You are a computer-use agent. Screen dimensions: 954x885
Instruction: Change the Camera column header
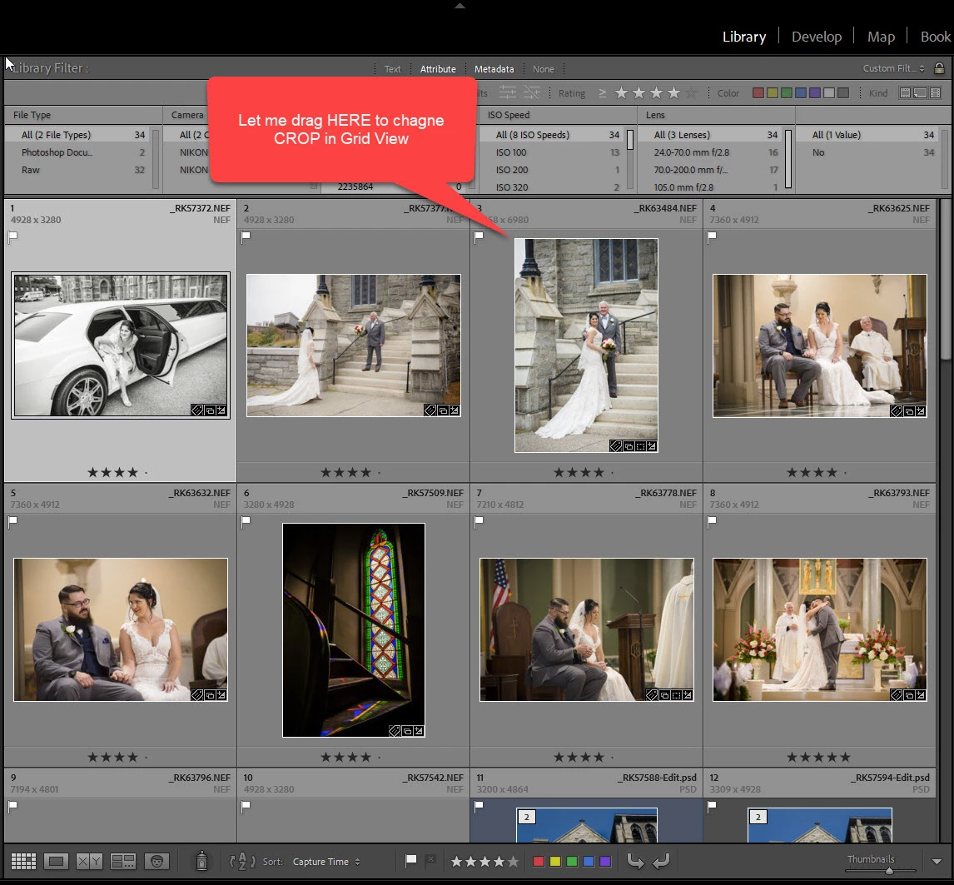click(x=187, y=114)
